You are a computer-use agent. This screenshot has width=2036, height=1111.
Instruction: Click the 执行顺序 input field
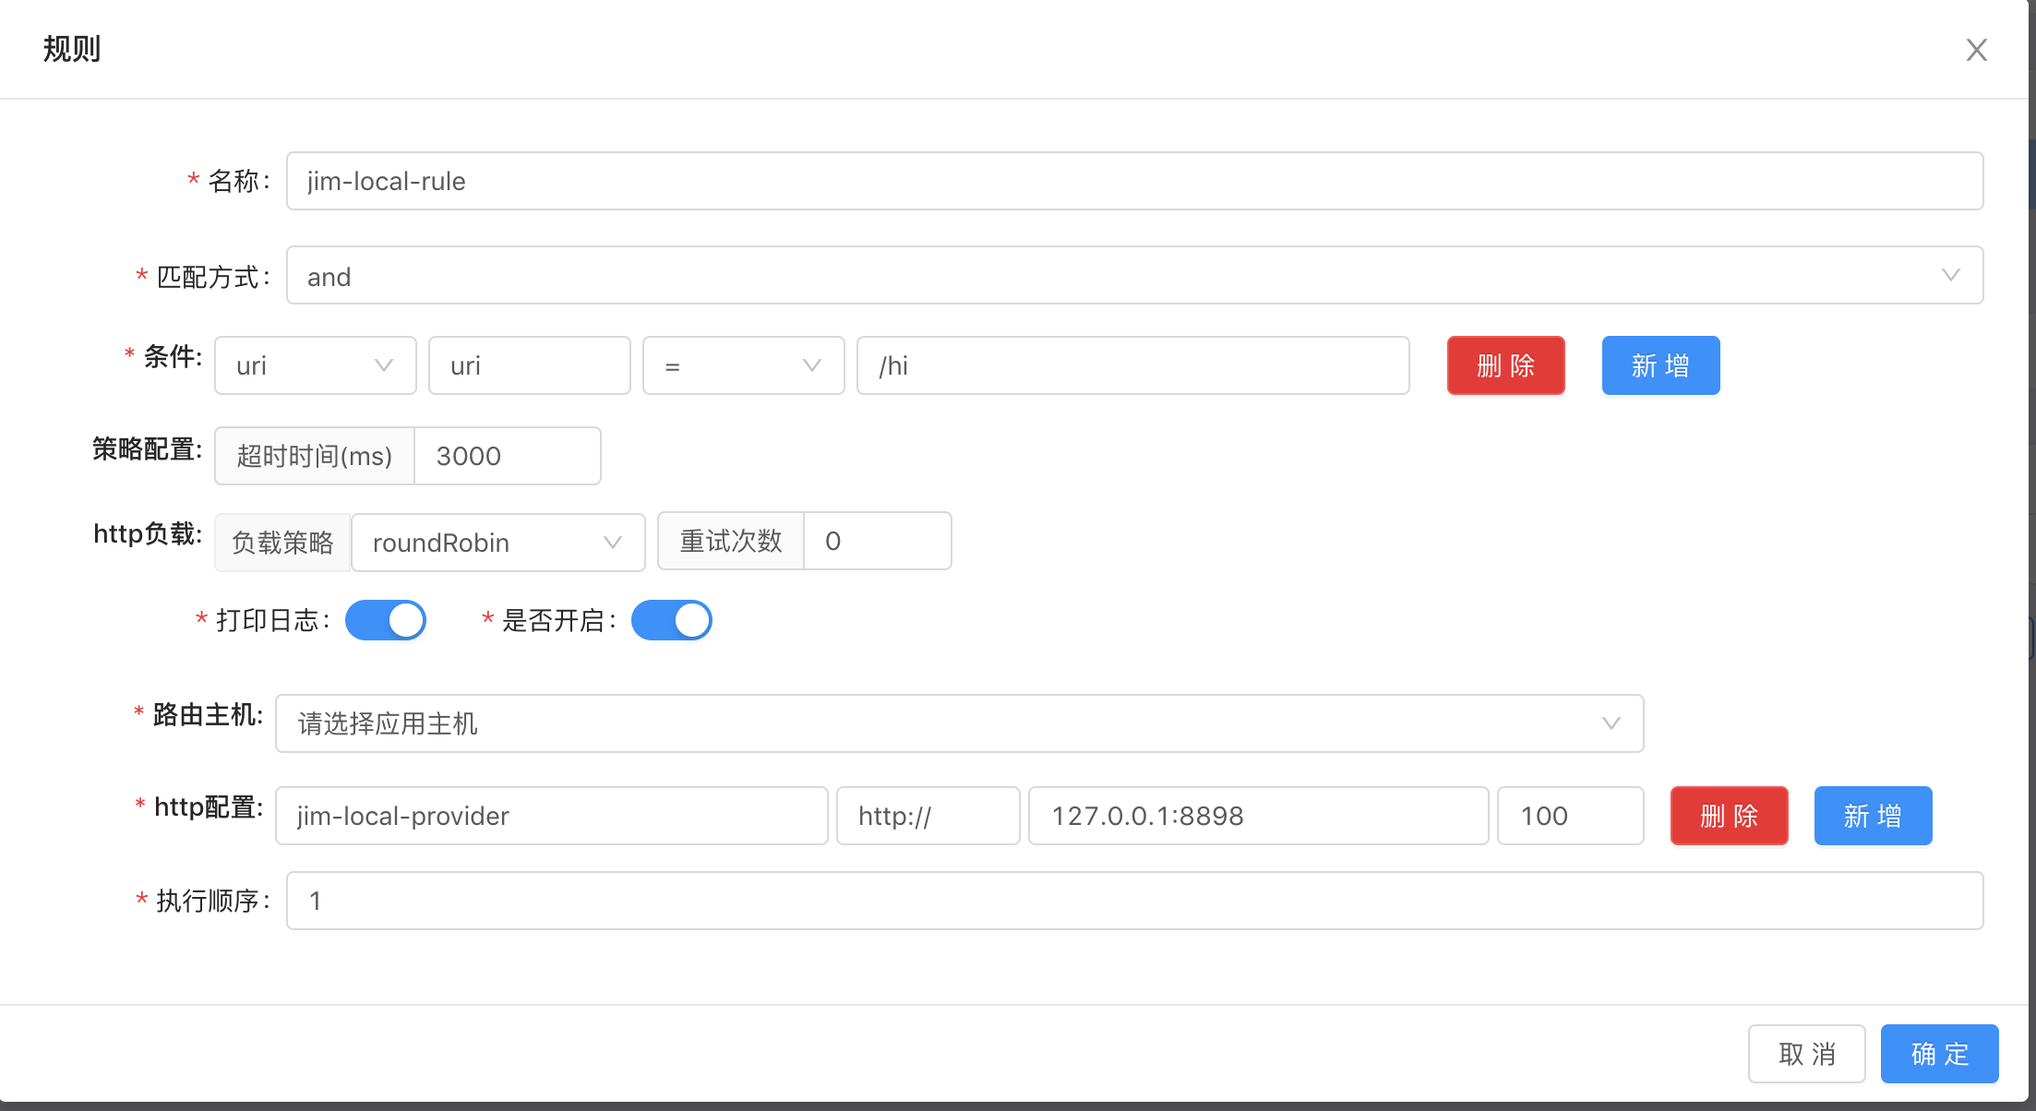1134,901
